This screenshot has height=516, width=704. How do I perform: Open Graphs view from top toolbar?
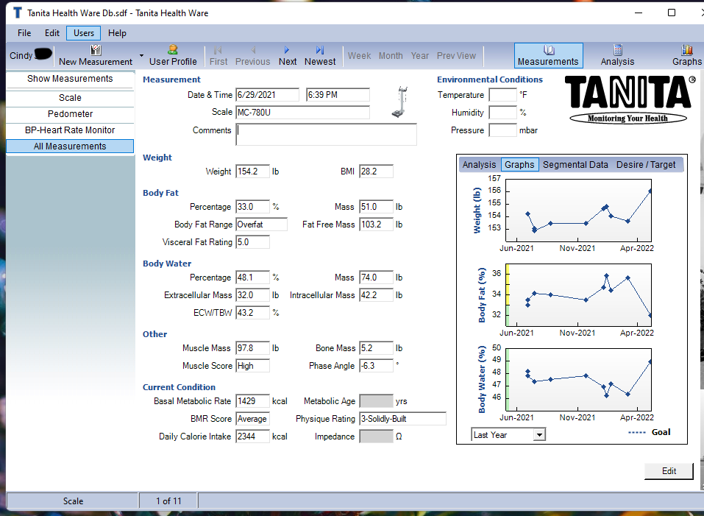pos(686,56)
